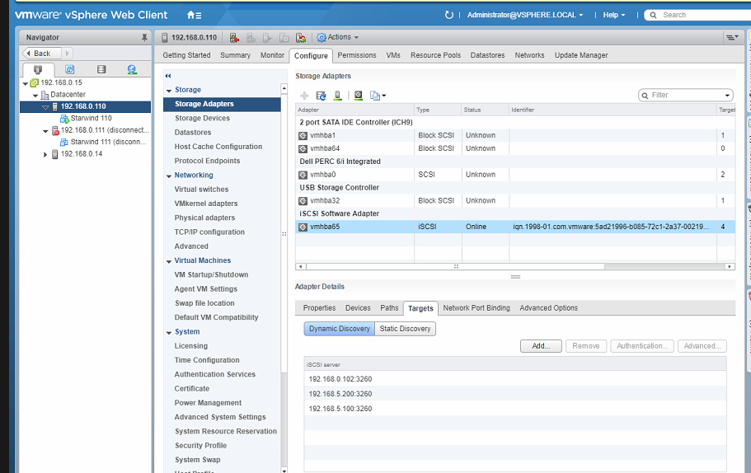
Task: Switch to VMs and Templates navigator tab
Action: click(x=69, y=69)
